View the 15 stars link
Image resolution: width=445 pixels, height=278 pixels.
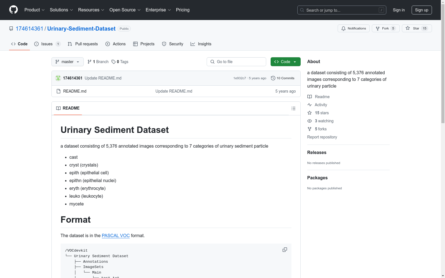(318, 113)
